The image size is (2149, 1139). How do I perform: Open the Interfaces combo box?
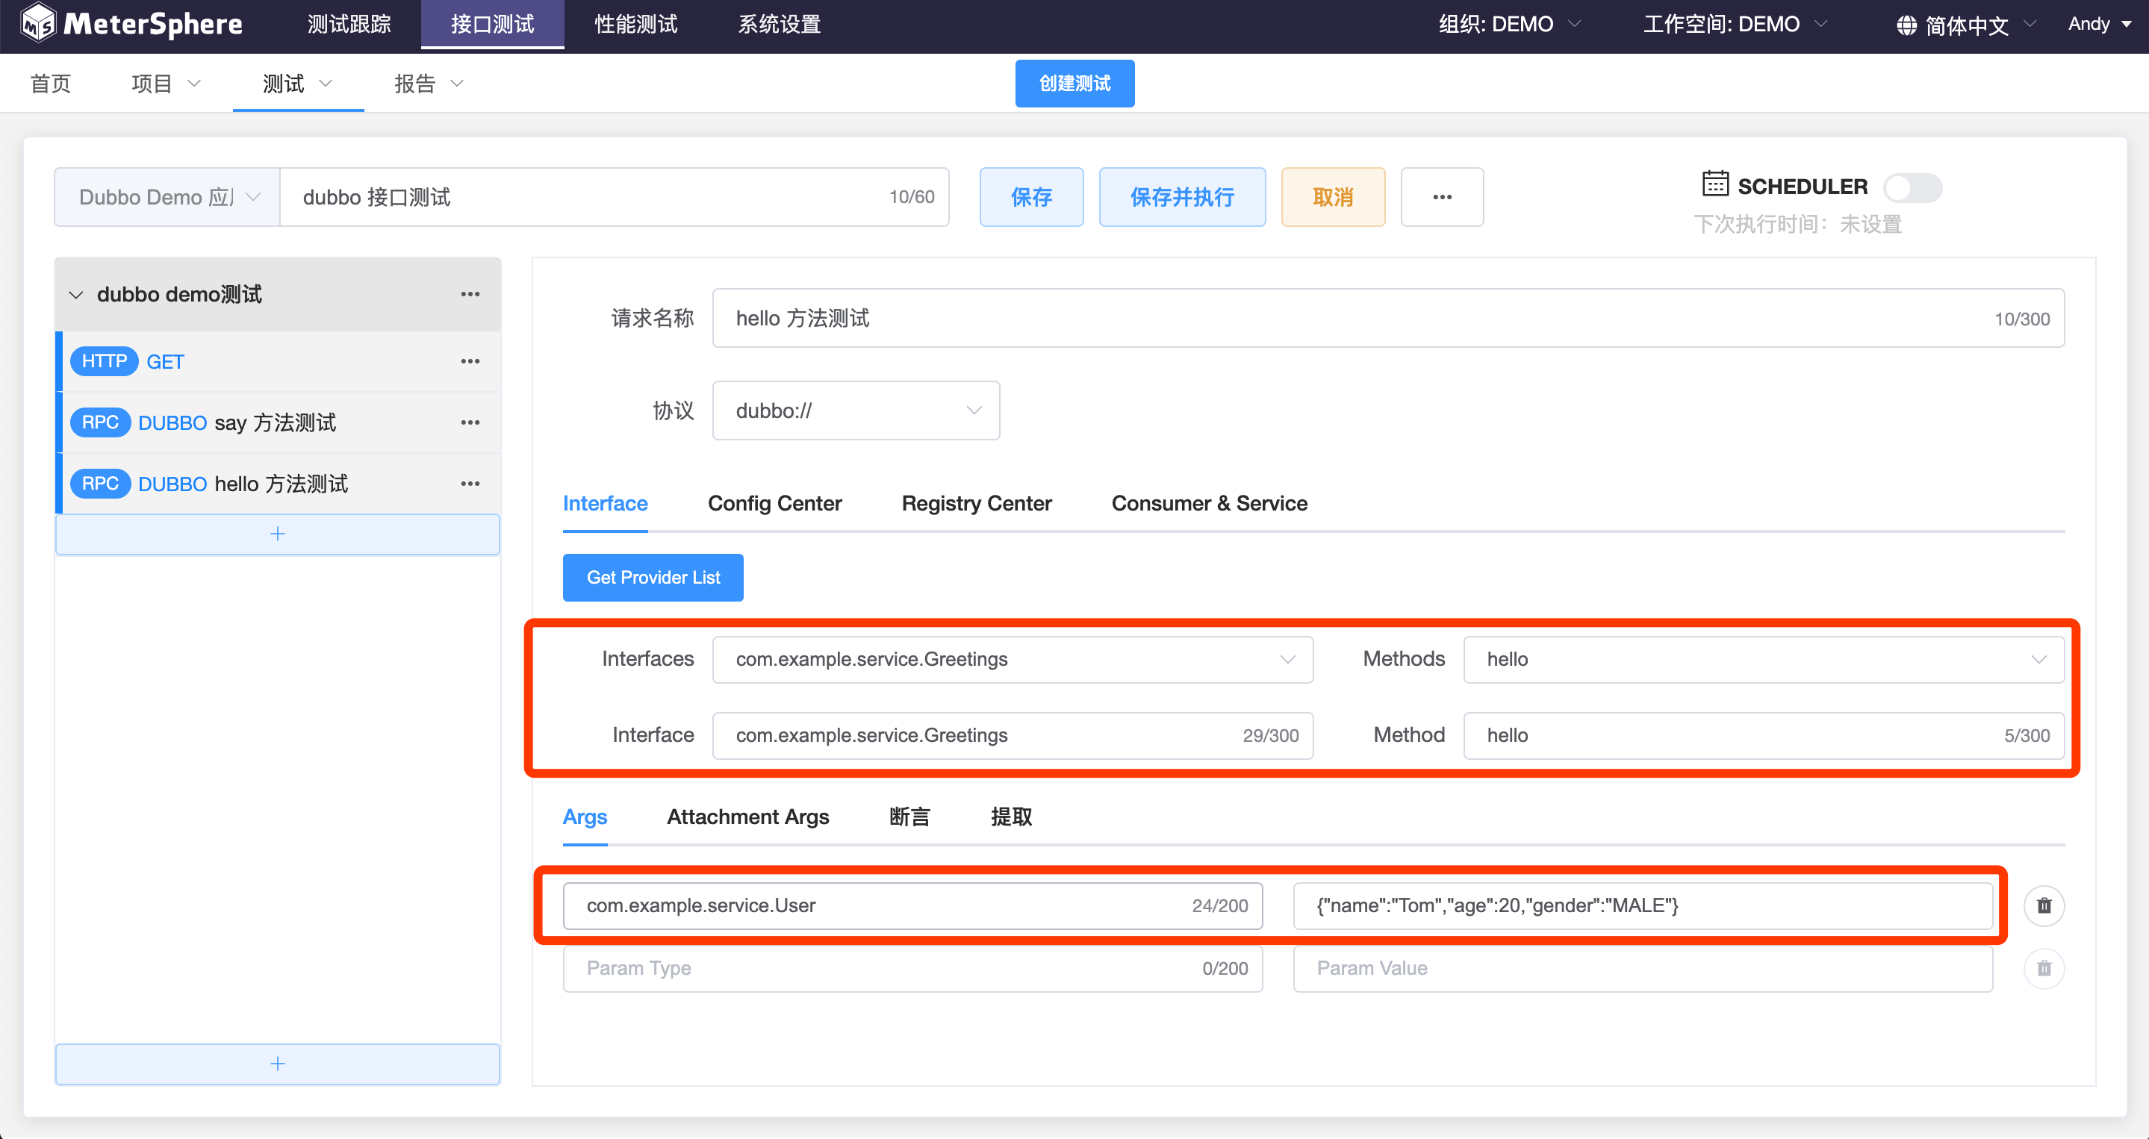1012,660
